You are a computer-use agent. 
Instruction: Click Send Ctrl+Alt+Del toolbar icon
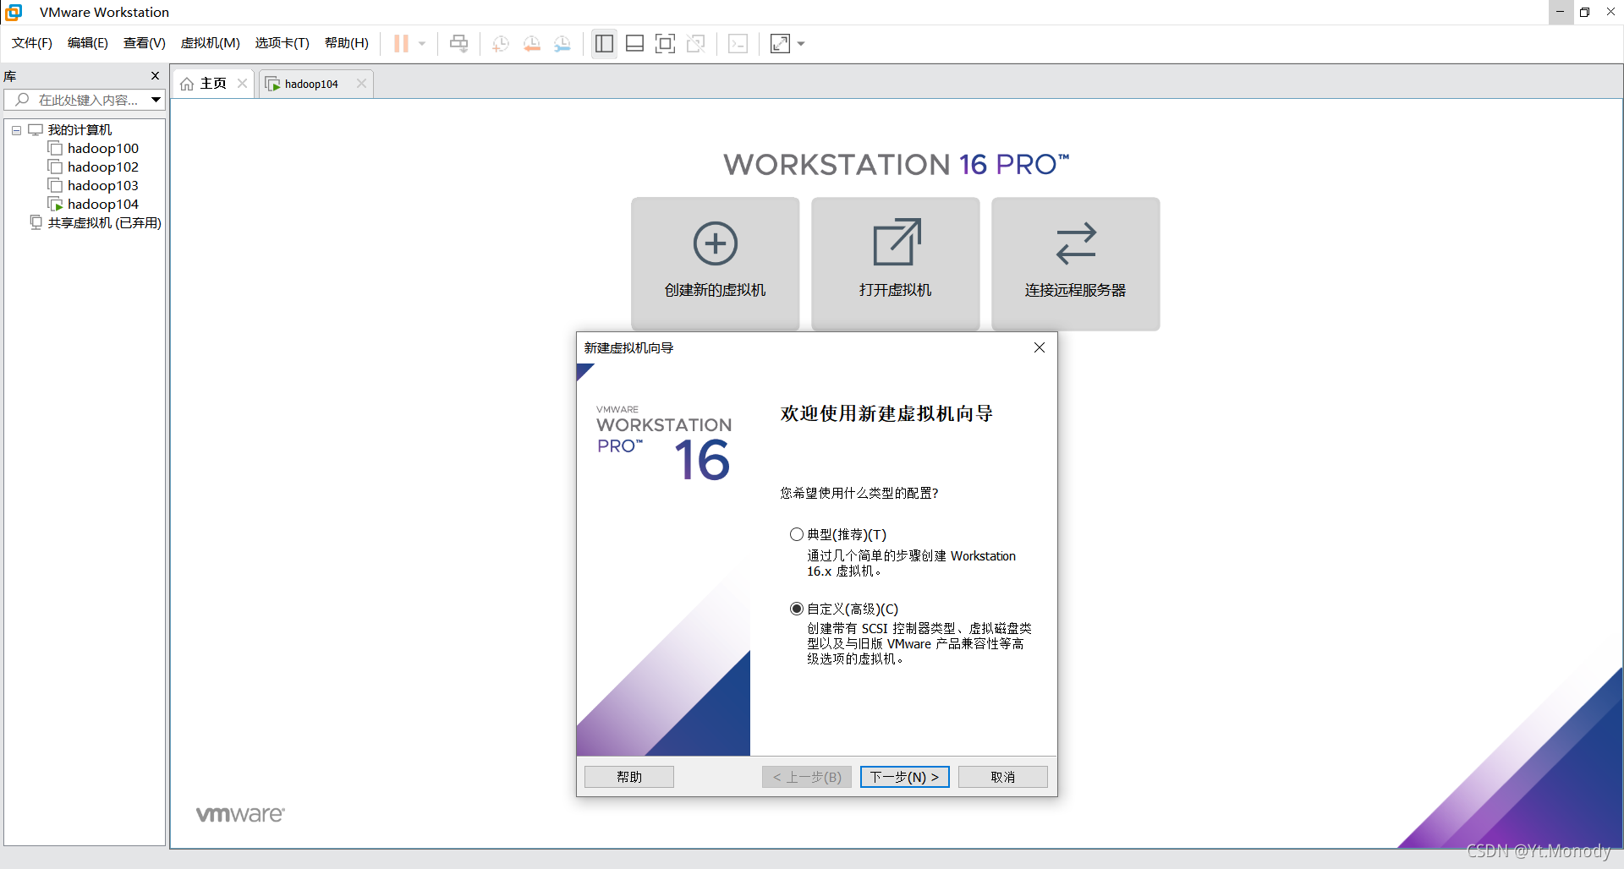point(458,43)
